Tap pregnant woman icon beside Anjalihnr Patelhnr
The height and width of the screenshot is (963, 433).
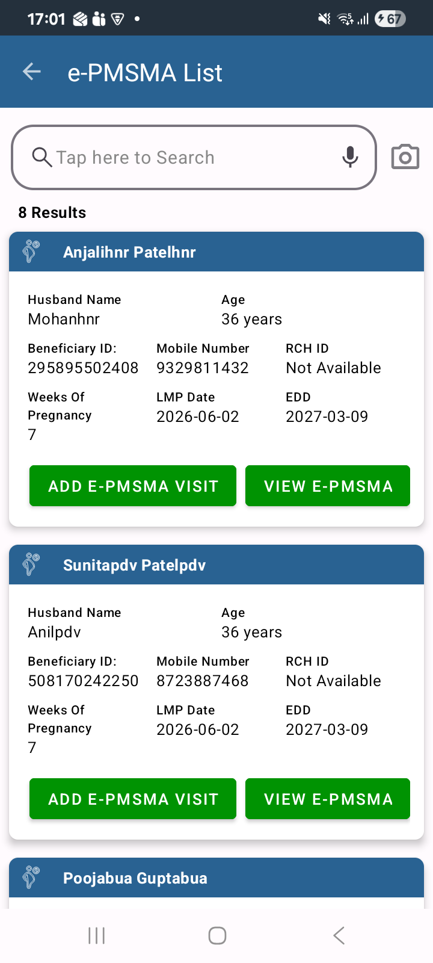pos(31,252)
